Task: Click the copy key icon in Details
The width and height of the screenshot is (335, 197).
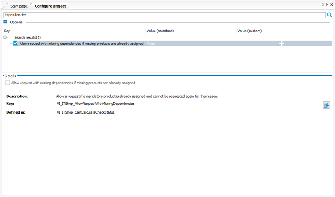Action: click(x=326, y=105)
